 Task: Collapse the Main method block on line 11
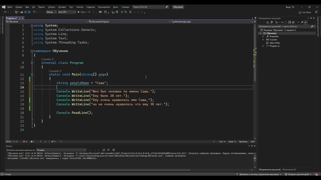pos(32,74)
